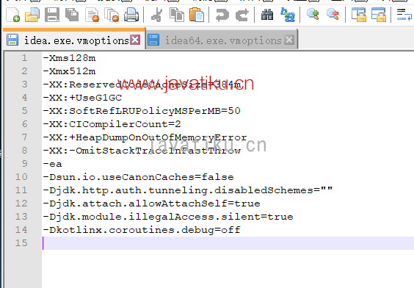The image size is (414, 288).
Task: Select line 5 via its line number
Action: (x=24, y=111)
